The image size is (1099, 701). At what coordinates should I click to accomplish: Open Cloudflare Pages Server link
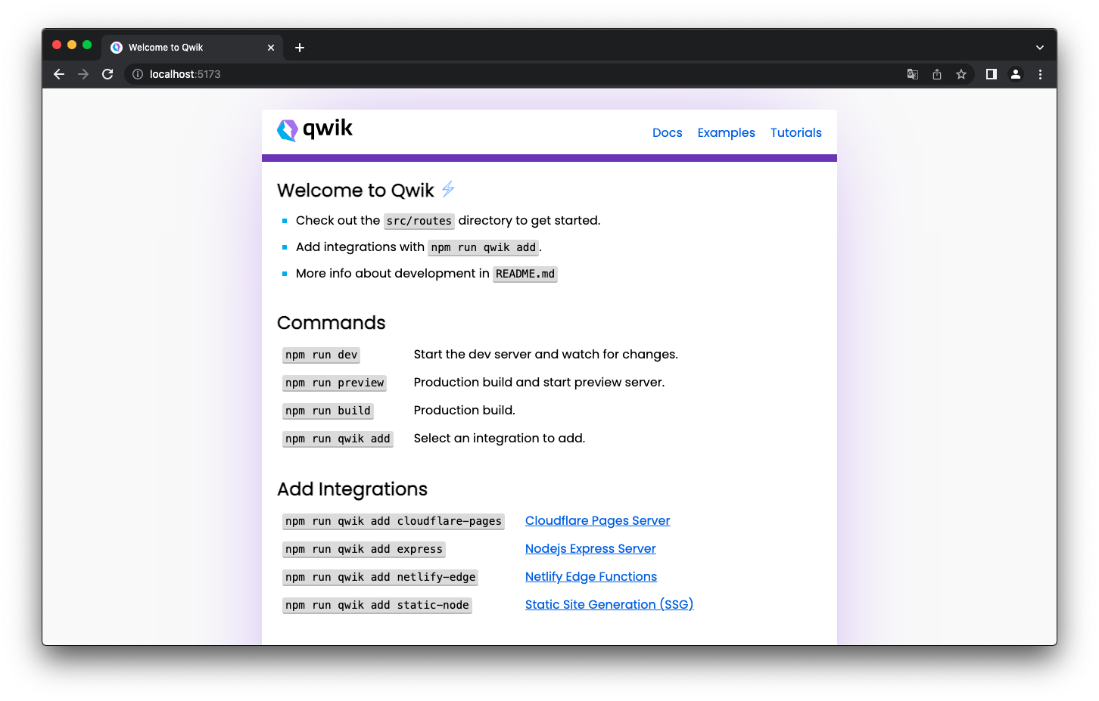tap(597, 520)
